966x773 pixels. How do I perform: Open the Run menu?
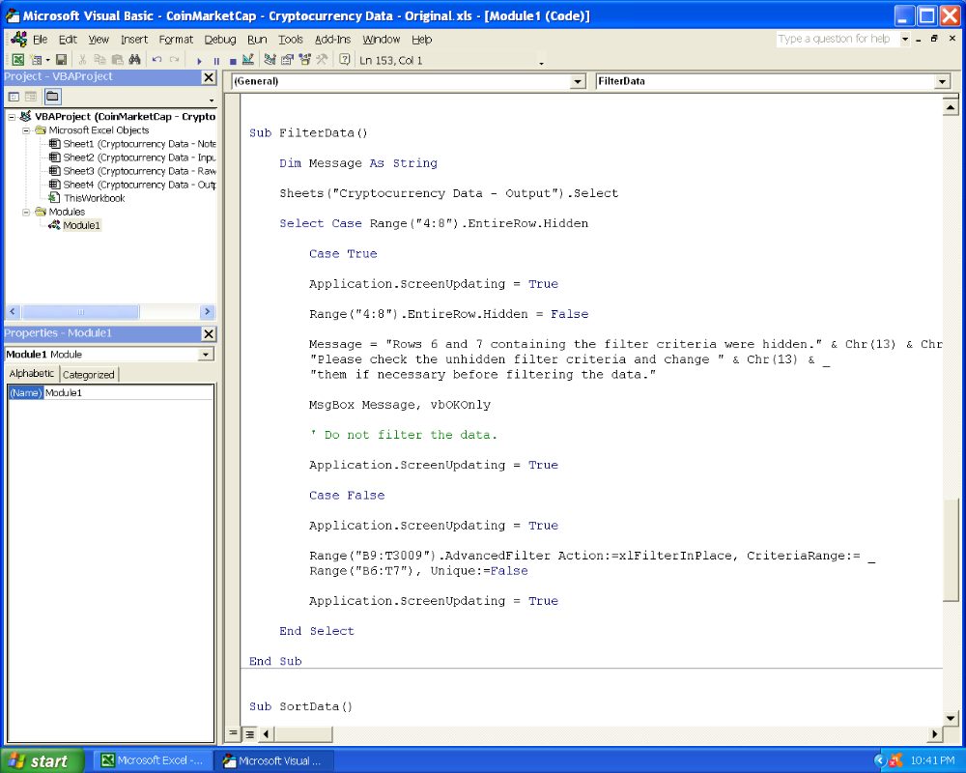(257, 40)
